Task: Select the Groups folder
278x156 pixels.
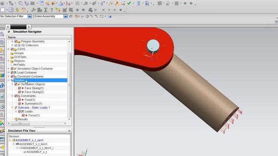Action: [x=19, y=53]
